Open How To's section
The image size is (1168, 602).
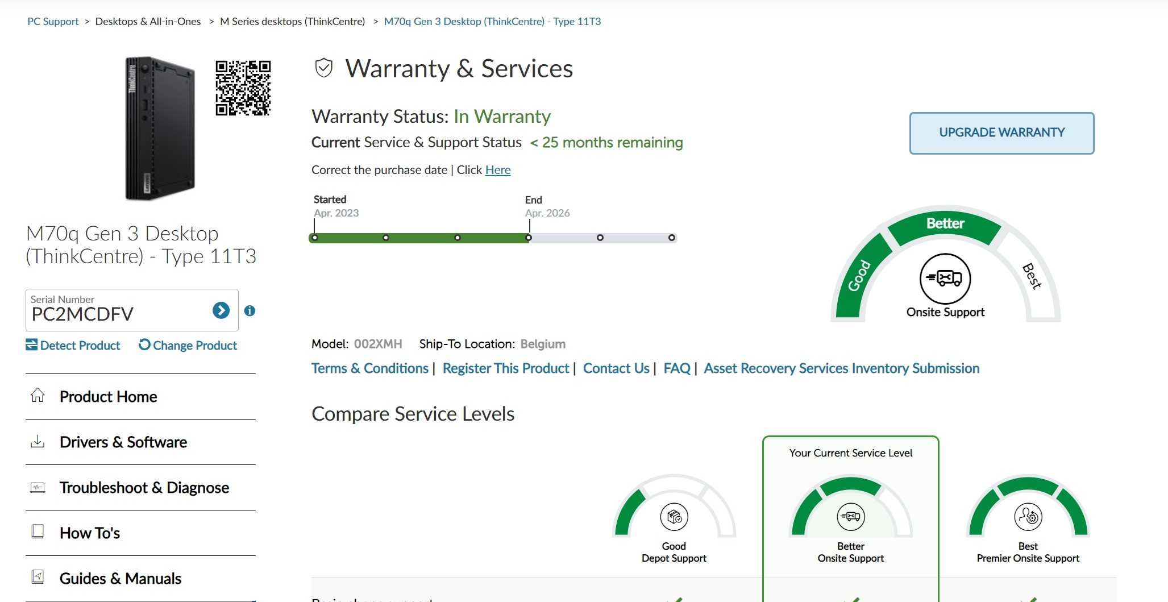pos(140,533)
